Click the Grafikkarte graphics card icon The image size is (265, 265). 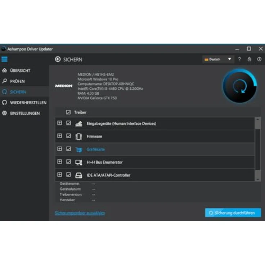pyautogui.click(x=79, y=149)
